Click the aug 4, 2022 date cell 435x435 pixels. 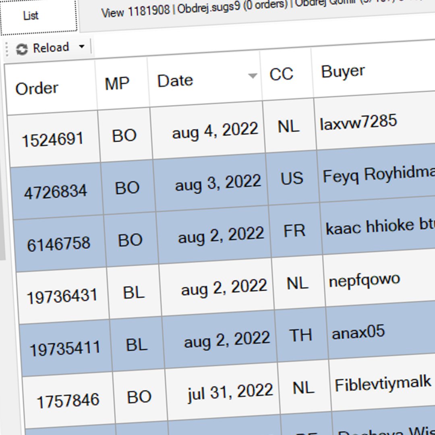pyautogui.click(x=215, y=131)
